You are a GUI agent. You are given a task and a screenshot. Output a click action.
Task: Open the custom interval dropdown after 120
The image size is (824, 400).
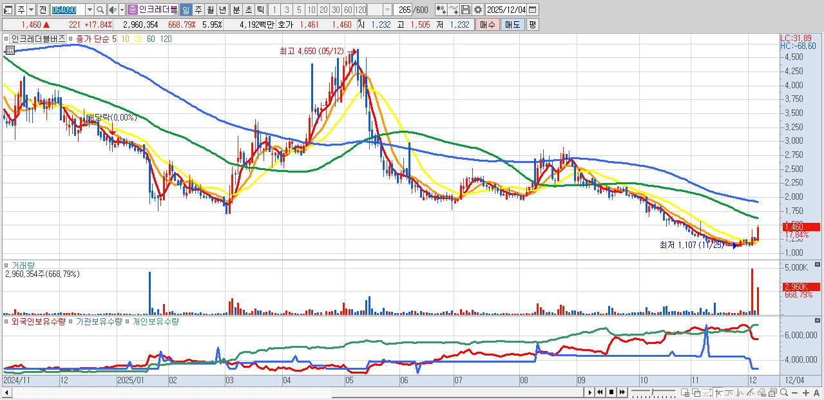[387, 10]
